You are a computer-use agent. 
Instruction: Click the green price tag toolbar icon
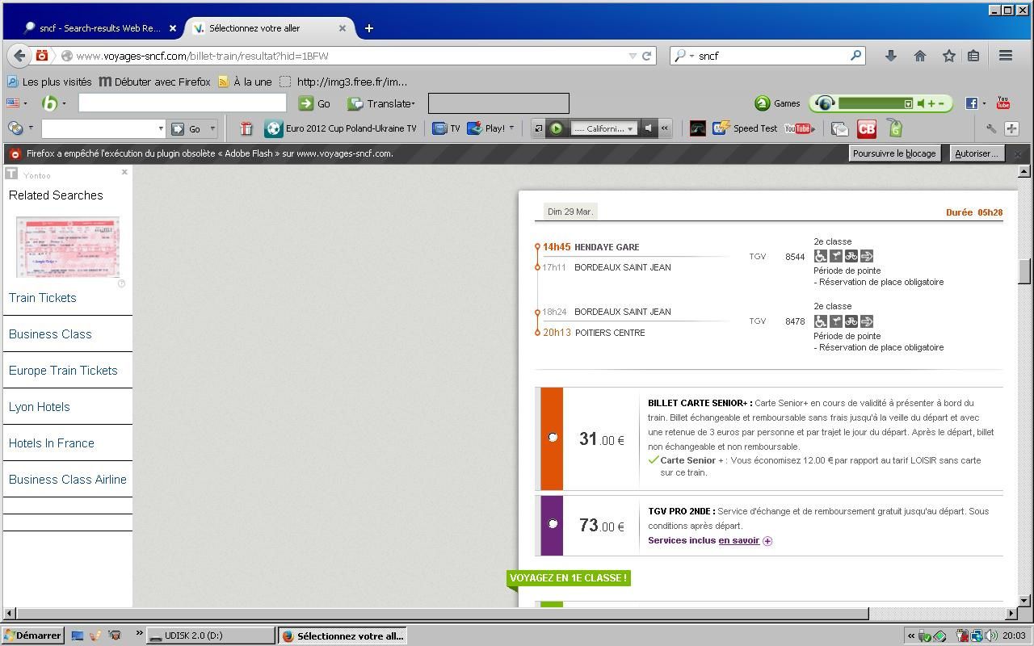point(894,128)
